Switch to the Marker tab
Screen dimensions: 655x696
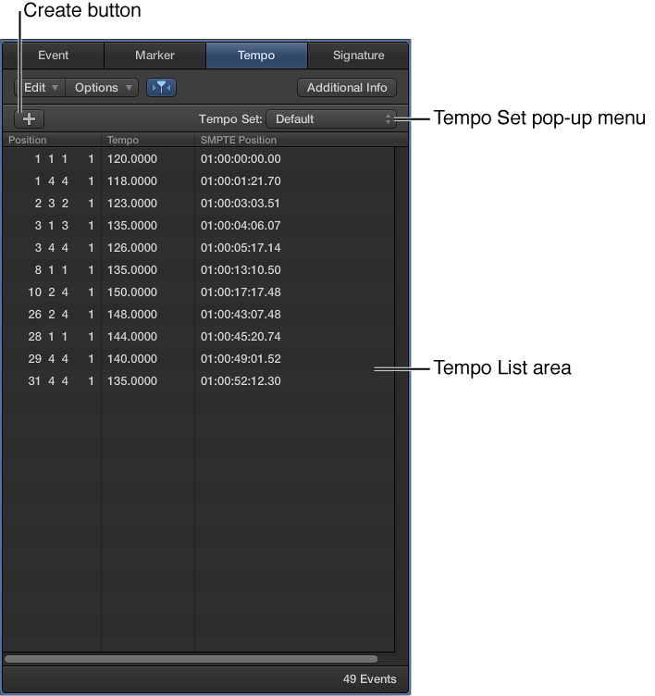[154, 56]
